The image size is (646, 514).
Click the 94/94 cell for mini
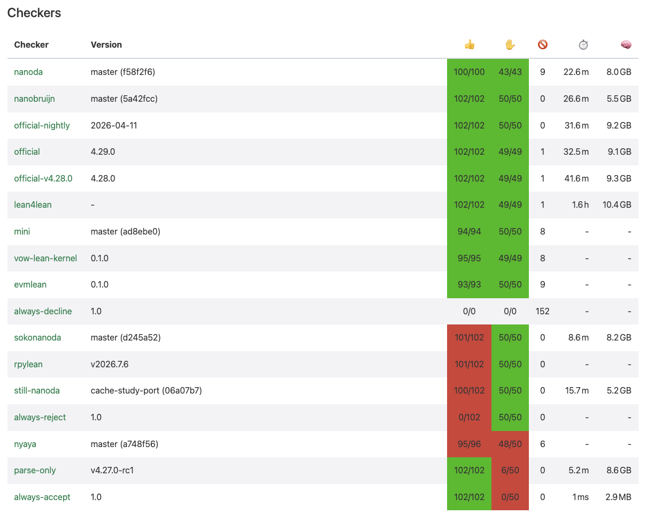point(469,231)
